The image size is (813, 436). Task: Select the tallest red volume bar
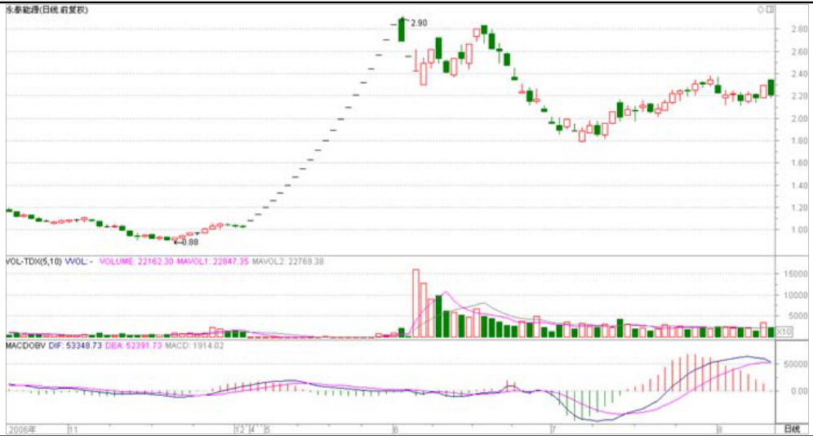[x=415, y=302]
